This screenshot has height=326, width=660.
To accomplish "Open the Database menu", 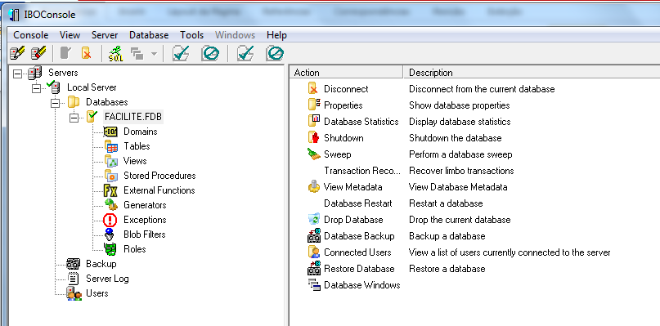I will click(x=149, y=35).
